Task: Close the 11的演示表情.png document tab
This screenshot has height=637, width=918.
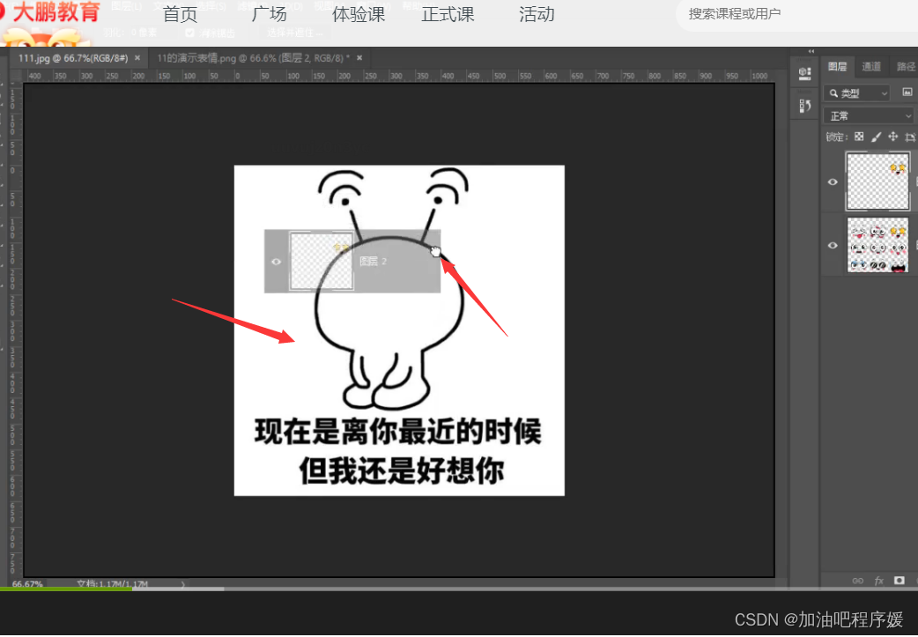Action: pos(359,58)
